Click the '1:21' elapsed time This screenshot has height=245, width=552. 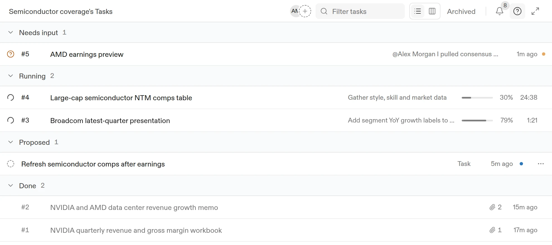click(532, 120)
